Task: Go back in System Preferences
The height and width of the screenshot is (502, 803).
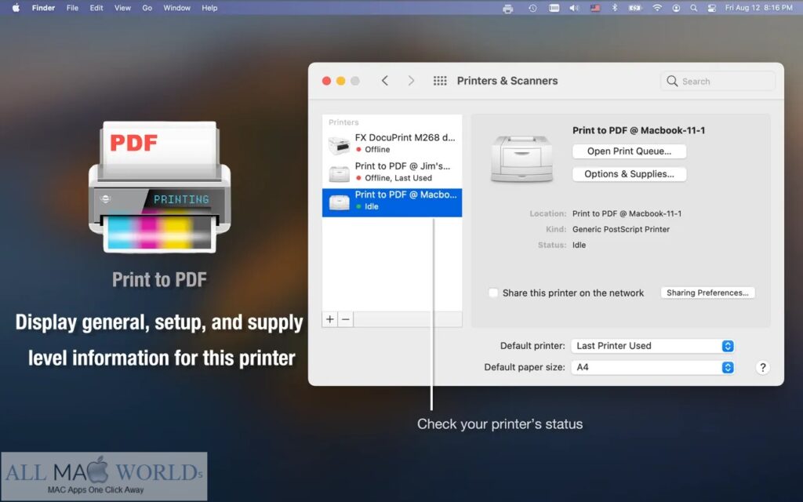Action: [x=385, y=81]
